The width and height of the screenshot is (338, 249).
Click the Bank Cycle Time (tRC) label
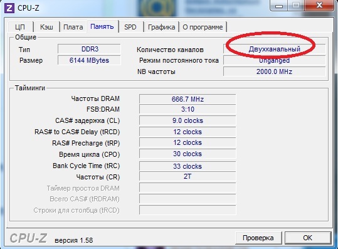pyautogui.click(x=87, y=166)
